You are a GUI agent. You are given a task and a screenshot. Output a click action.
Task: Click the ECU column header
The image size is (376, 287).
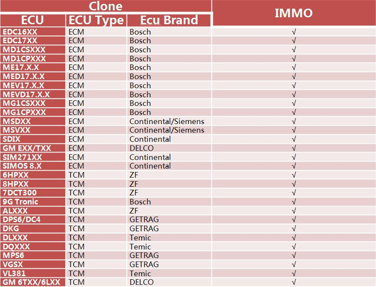(x=32, y=20)
